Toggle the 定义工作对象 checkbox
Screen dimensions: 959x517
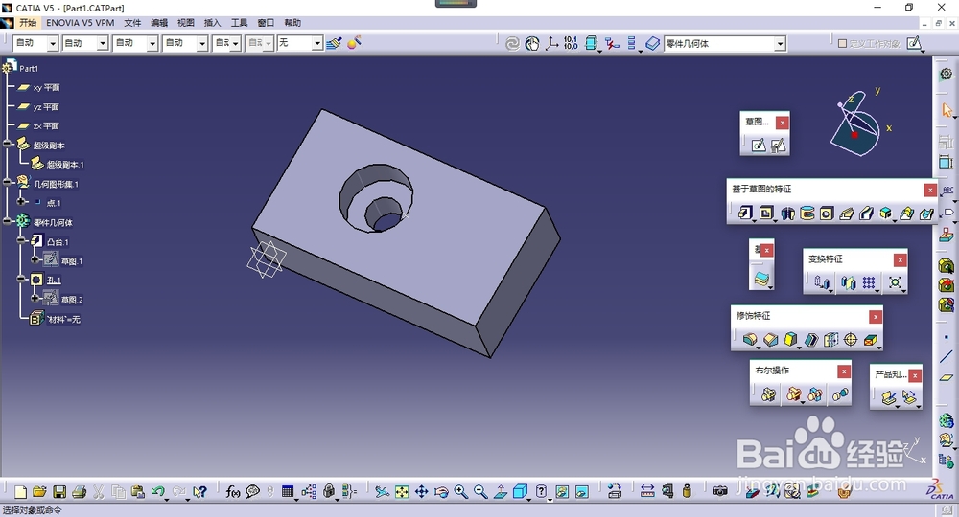[x=842, y=43]
